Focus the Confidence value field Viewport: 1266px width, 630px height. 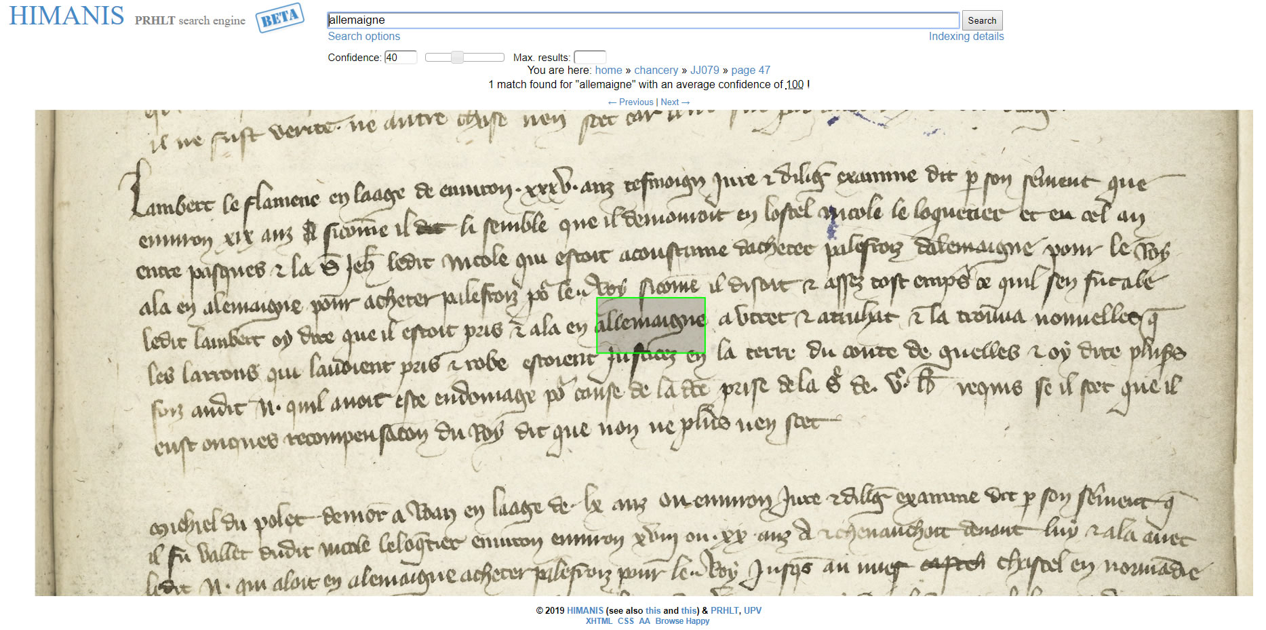[400, 58]
